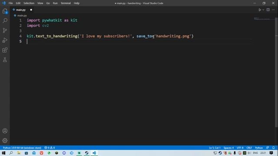Screen dimensions: 278x156
Task: Close the main.py tab via the unsaved dot
Action: pos(31,10)
